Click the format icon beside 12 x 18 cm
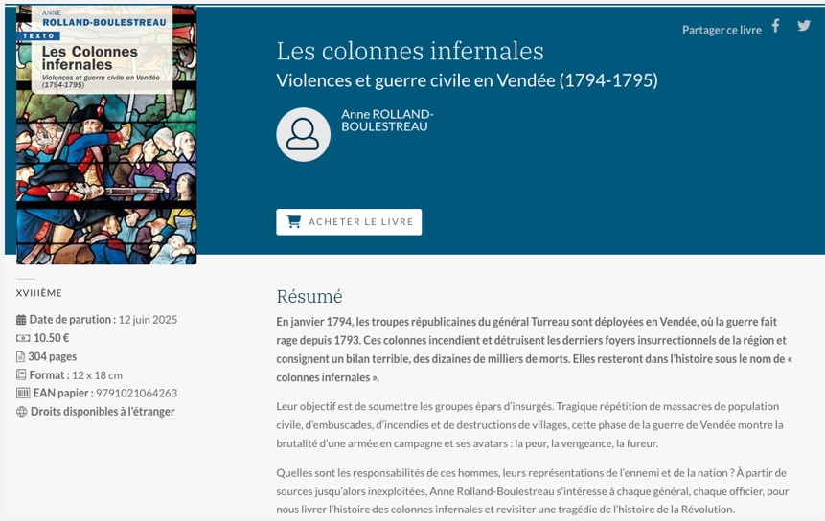Viewport: 825px width, 521px height. tap(22, 374)
